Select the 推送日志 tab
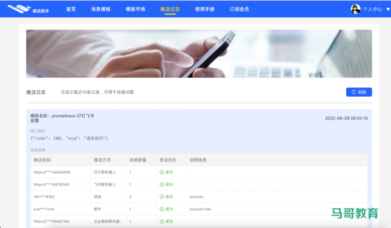 170,9
